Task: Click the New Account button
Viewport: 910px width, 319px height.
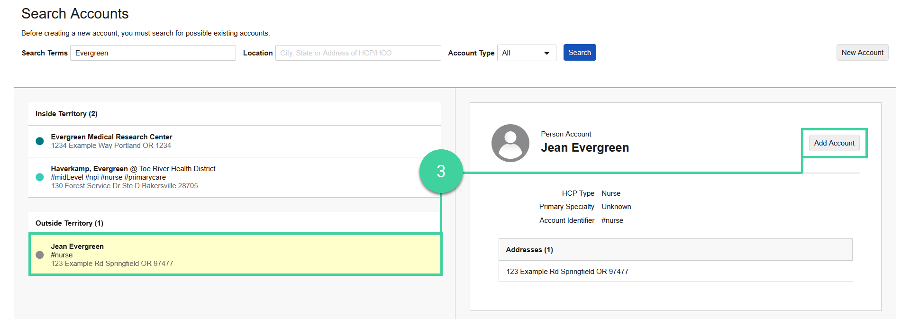Action: click(862, 53)
